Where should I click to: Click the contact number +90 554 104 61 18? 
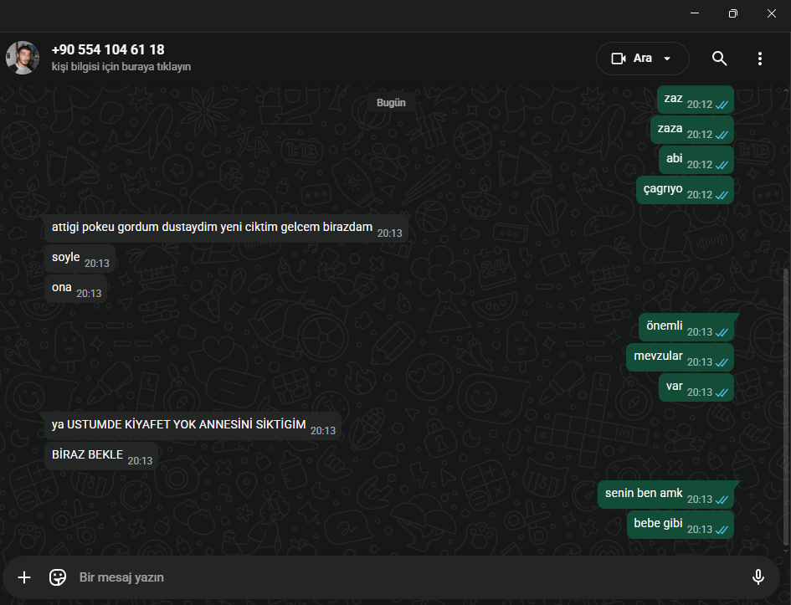point(108,49)
